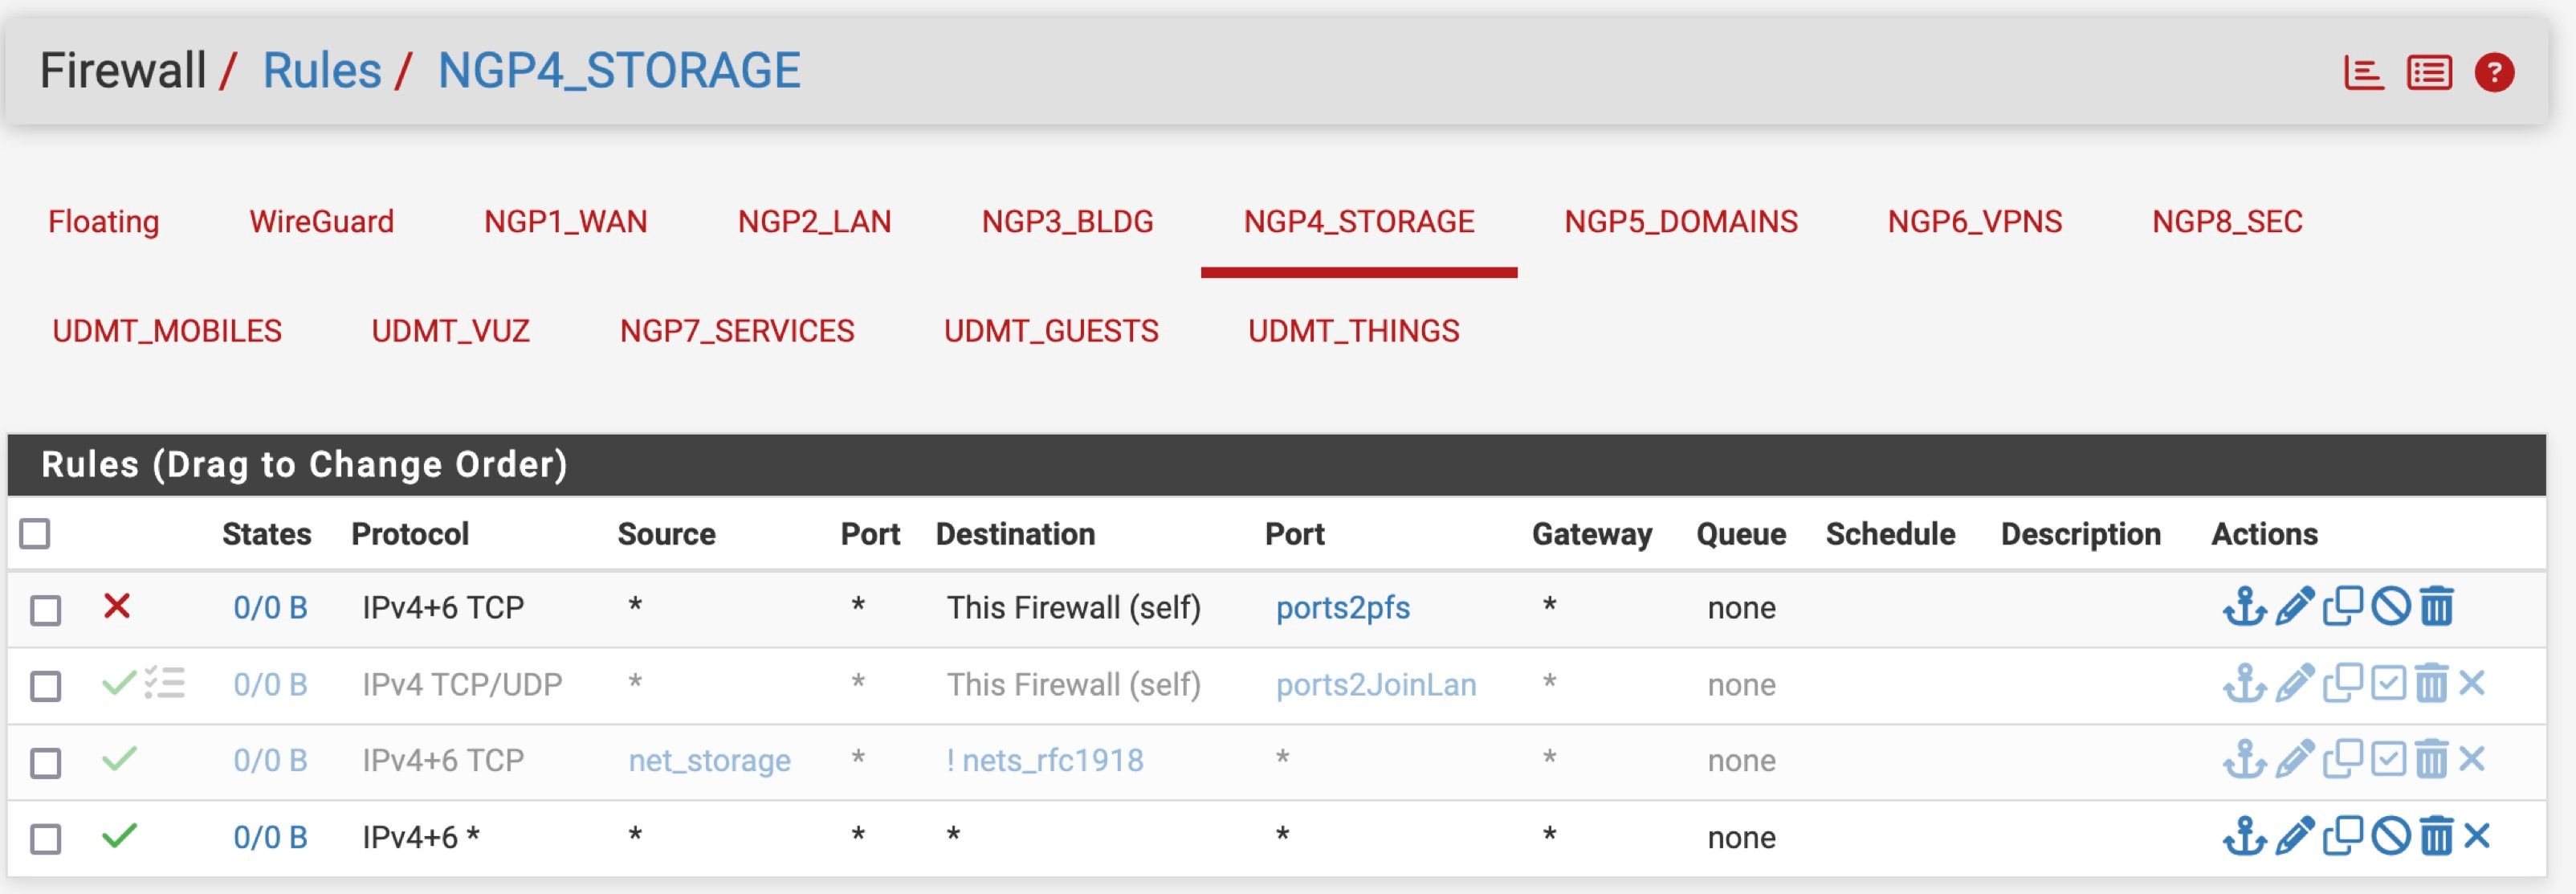Disable the ports2pfs rule via ban icon

tap(2390, 607)
